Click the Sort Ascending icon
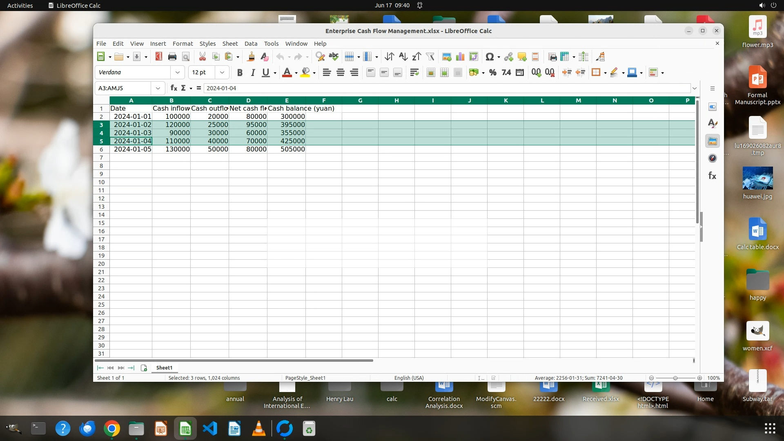The image size is (784, 441). coord(403,57)
